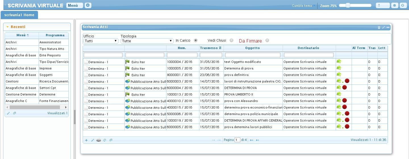This screenshot has height=159, width=409.
Task: Click the pencil edit icon in grid footer
Action: coord(93,140)
